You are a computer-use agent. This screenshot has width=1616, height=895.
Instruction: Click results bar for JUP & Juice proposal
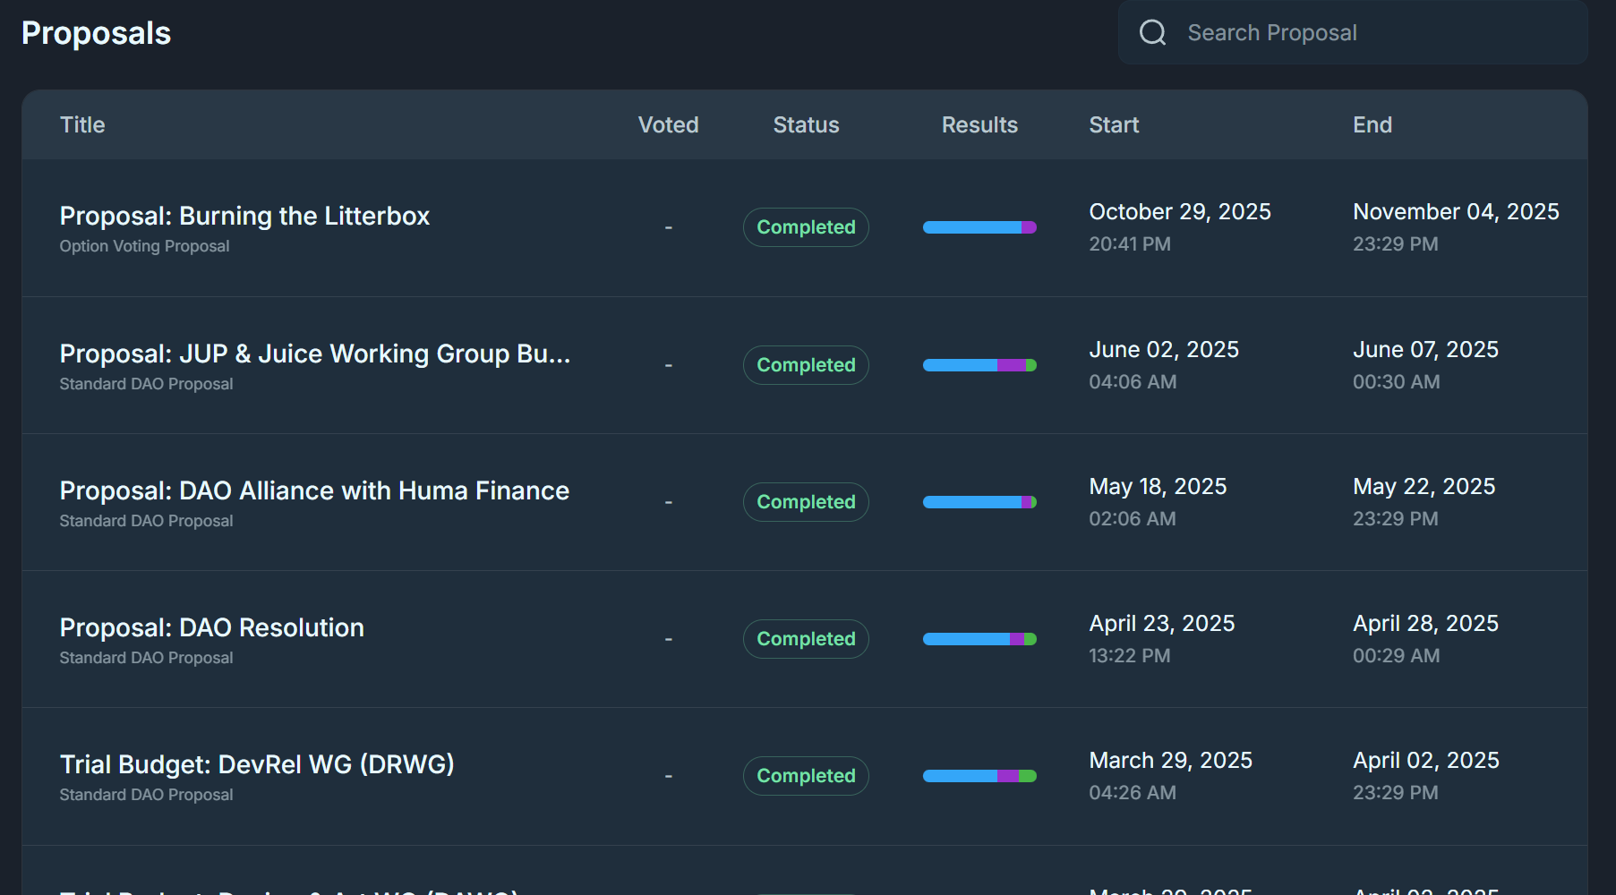[x=979, y=365]
